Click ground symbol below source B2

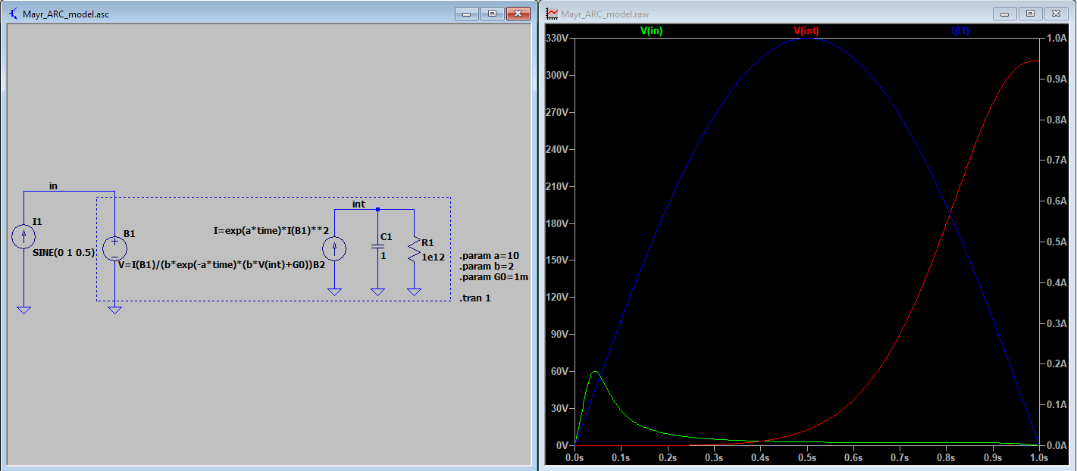coord(333,291)
